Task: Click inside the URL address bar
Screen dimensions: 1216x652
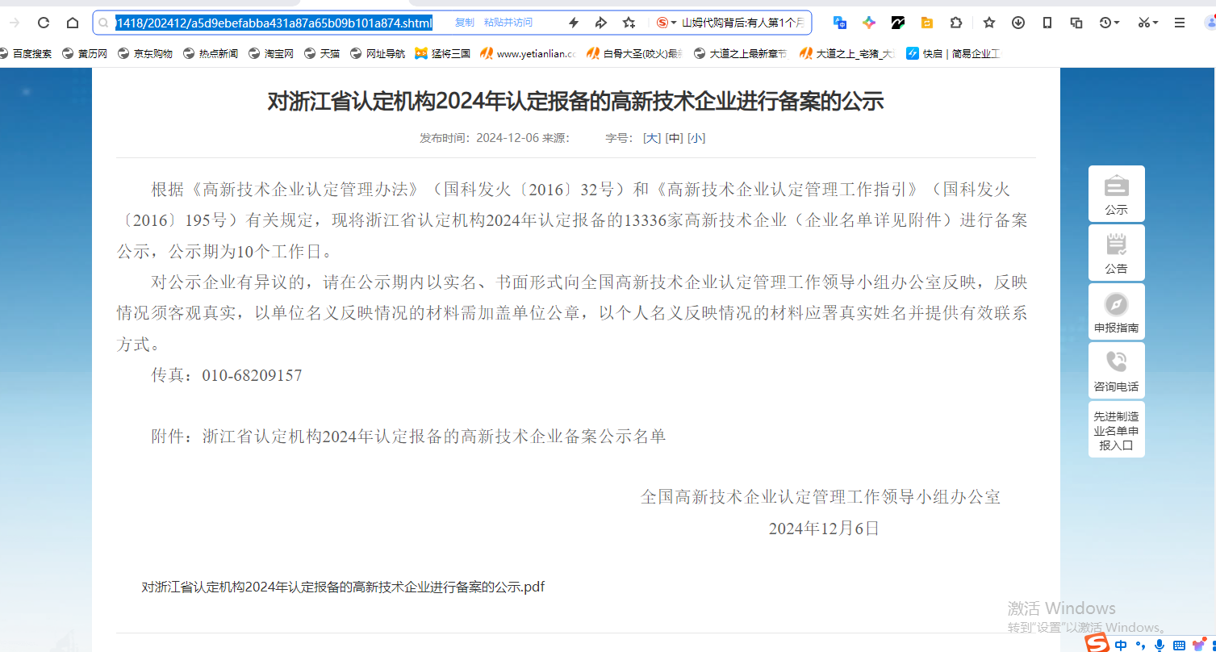Action: pyautogui.click(x=274, y=23)
